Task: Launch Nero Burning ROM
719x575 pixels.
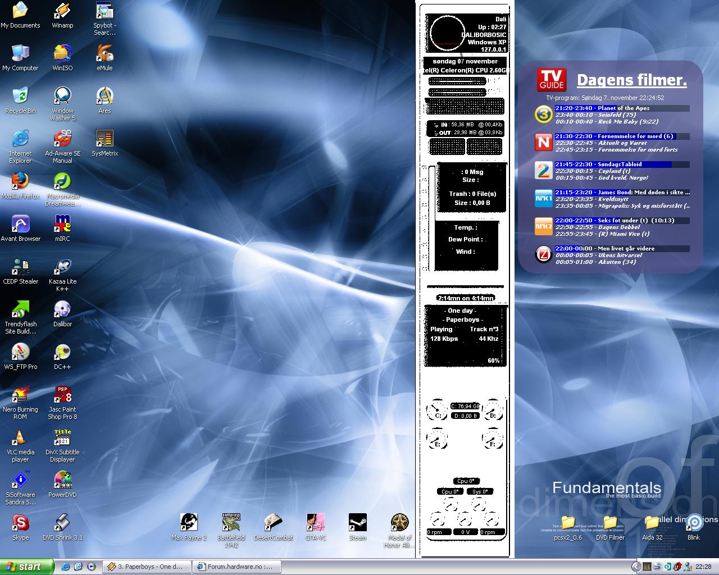Action: pos(20,403)
